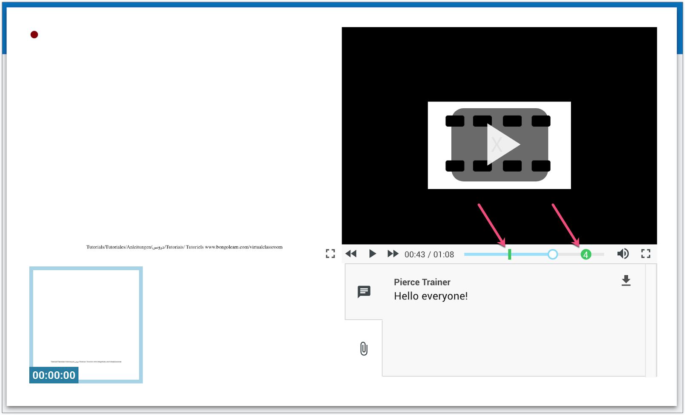Switch to the paperclip attachments tab
The width and height of the screenshot is (685, 415).
364,349
